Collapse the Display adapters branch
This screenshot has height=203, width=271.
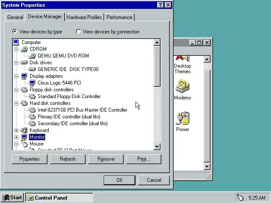click(x=16, y=76)
